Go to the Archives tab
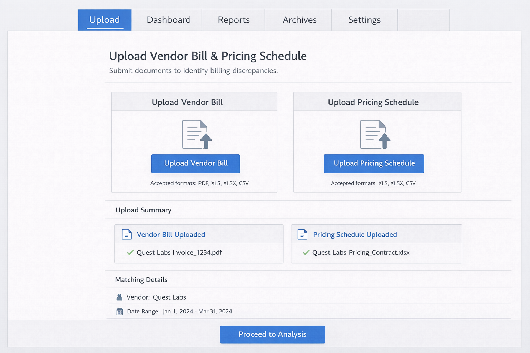 [x=299, y=20]
